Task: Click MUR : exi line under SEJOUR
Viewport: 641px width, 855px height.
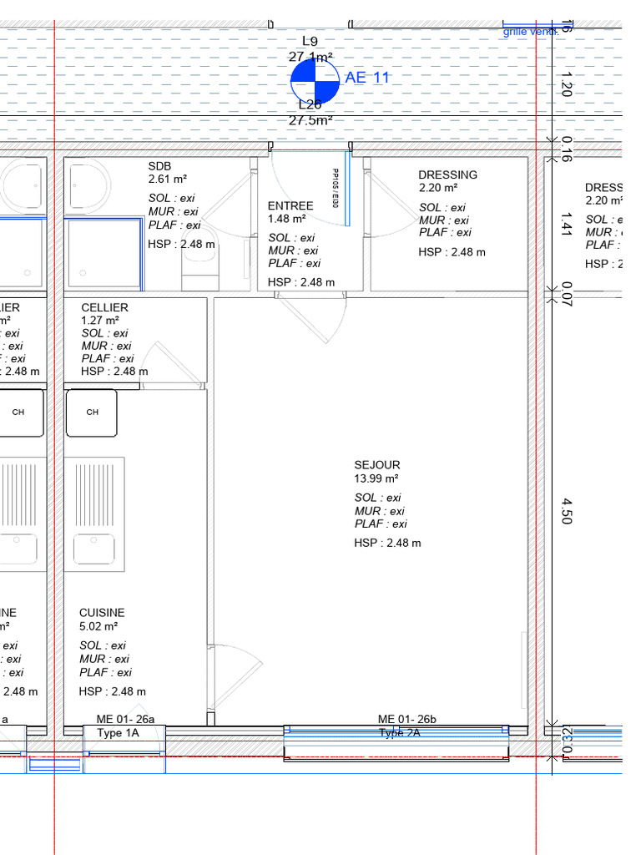Action: coord(380,511)
